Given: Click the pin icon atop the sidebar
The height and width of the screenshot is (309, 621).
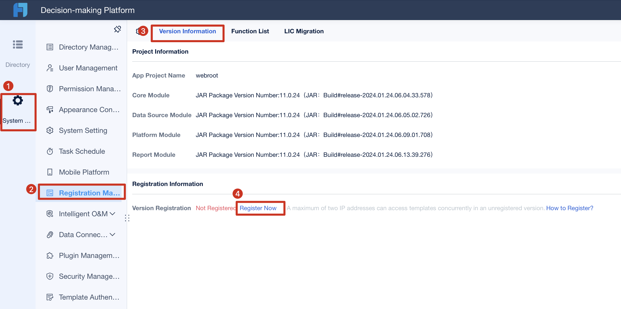Looking at the screenshot, I should (117, 29).
